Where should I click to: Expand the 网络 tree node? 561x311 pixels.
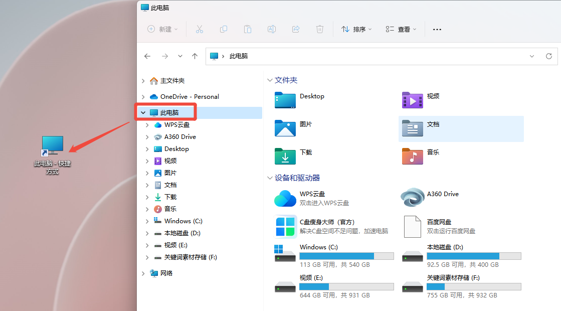click(x=143, y=273)
